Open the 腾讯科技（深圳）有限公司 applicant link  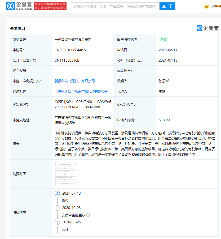pos(74,81)
